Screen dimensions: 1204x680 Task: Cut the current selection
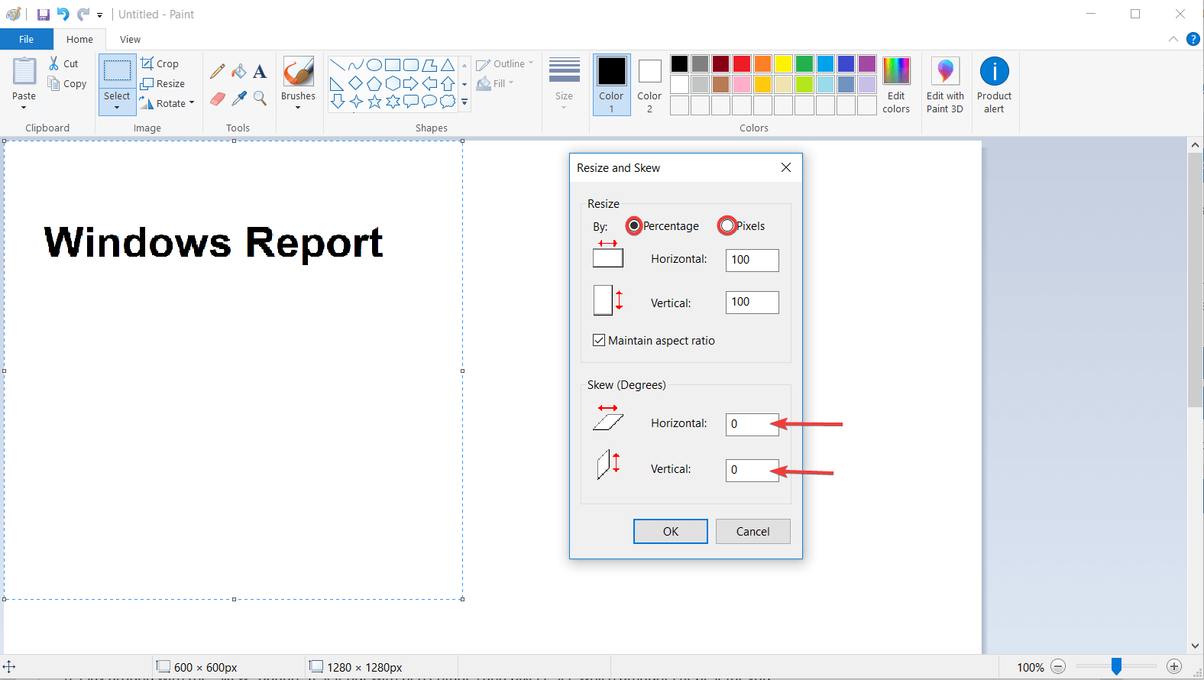[63, 63]
